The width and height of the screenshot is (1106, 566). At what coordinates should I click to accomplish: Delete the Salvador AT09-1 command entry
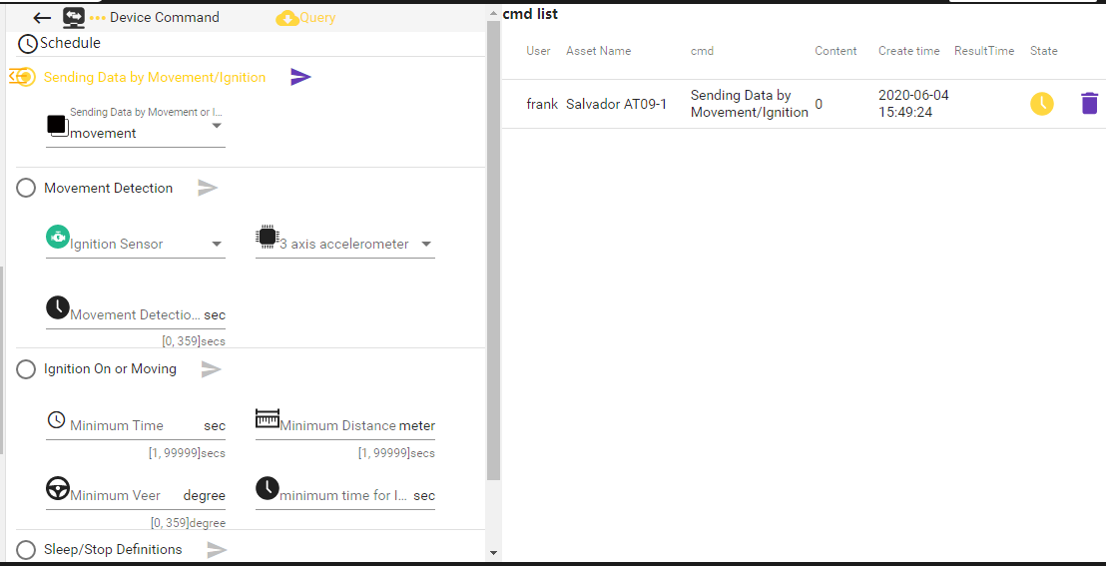pos(1090,104)
